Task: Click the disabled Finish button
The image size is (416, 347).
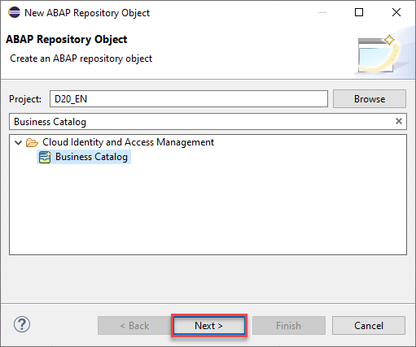Action: 289,326
